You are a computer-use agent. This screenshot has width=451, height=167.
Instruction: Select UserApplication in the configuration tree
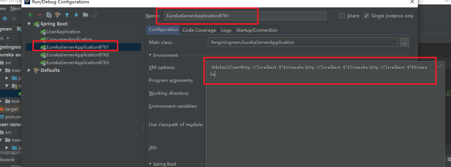[x=63, y=32]
